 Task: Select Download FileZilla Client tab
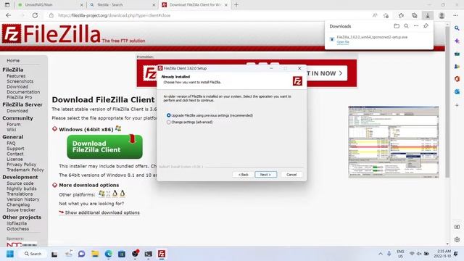point(194,5)
